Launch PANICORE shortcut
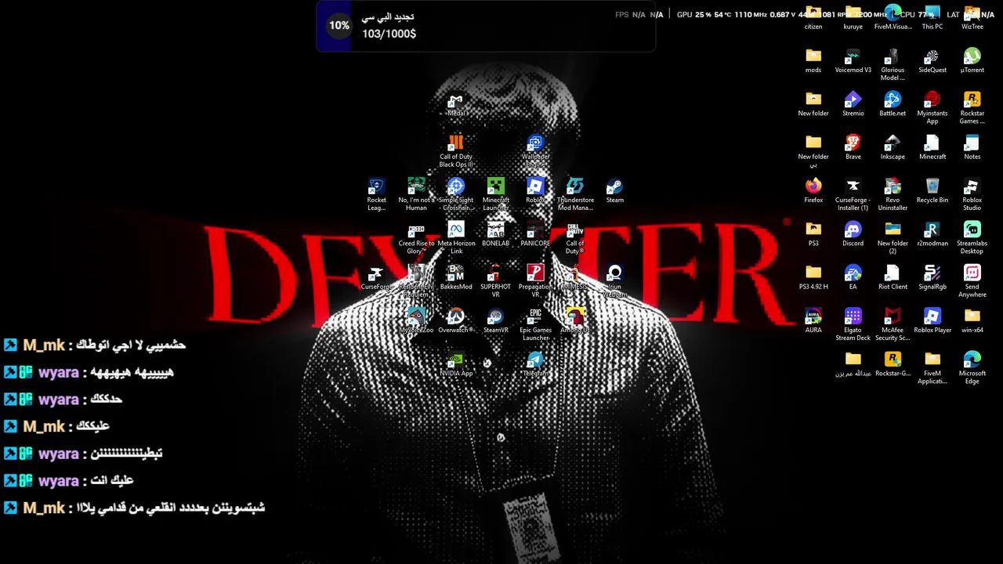This screenshot has height=564, width=1003. pyautogui.click(x=535, y=234)
